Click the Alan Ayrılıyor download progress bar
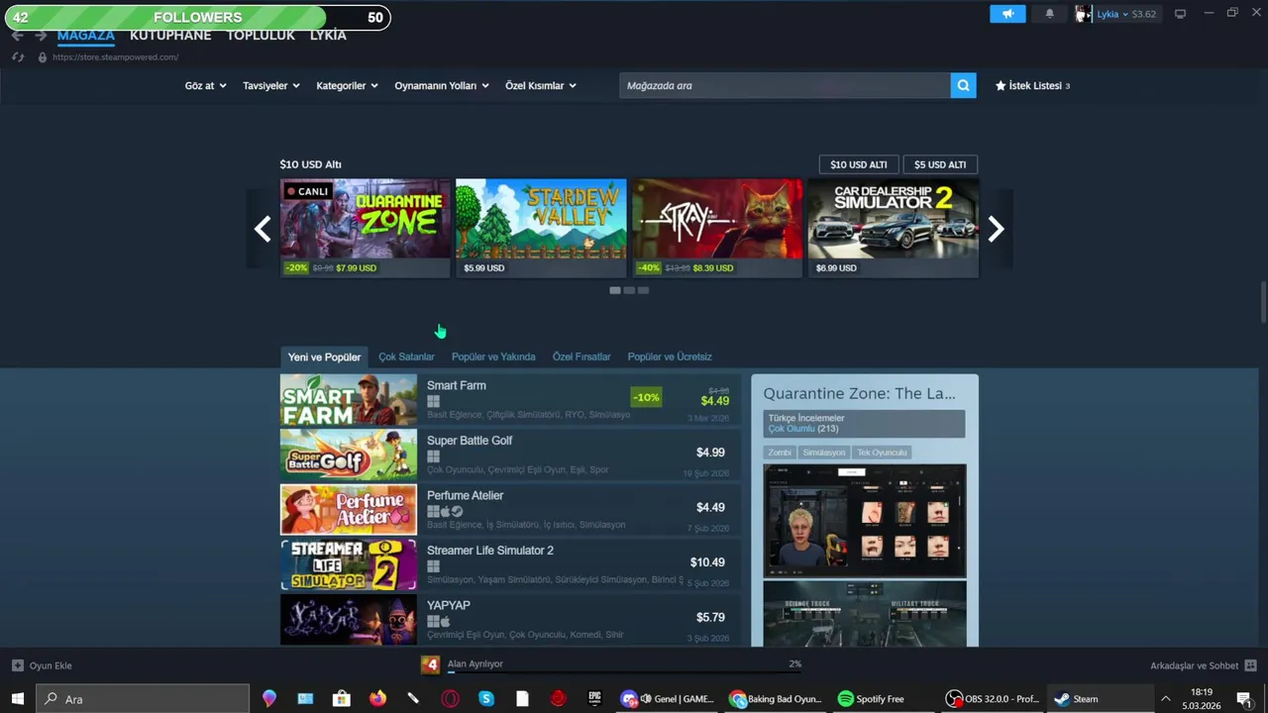 (624, 672)
